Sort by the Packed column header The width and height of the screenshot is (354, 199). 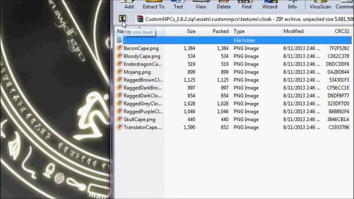(x=220, y=32)
